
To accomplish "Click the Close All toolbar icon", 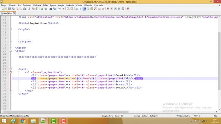I will [21, 9].
